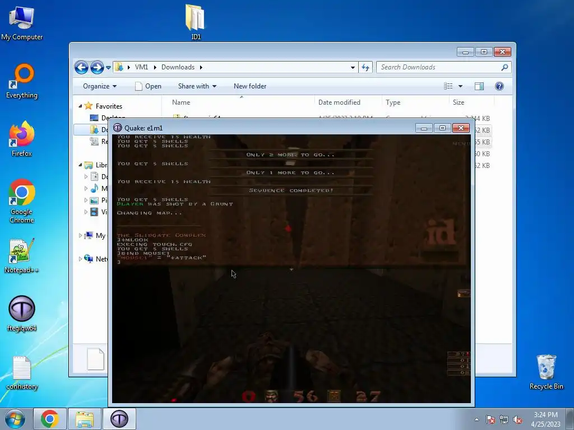The width and height of the screenshot is (574, 430).
Task: Click the Search Downloads box
Action: coord(443,67)
